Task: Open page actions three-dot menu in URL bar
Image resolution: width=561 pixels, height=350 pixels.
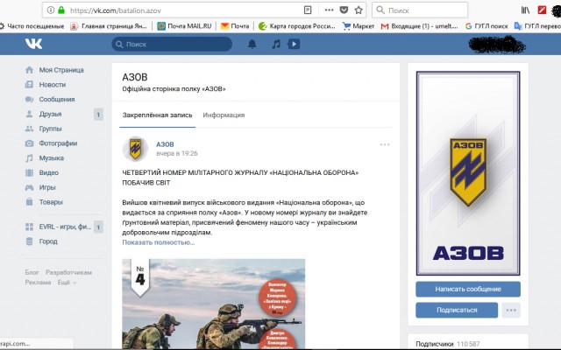Action: (329, 10)
